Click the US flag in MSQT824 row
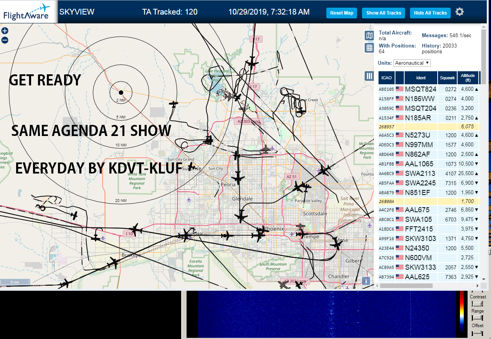This screenshot has height=339, width=491. point(400,89)
